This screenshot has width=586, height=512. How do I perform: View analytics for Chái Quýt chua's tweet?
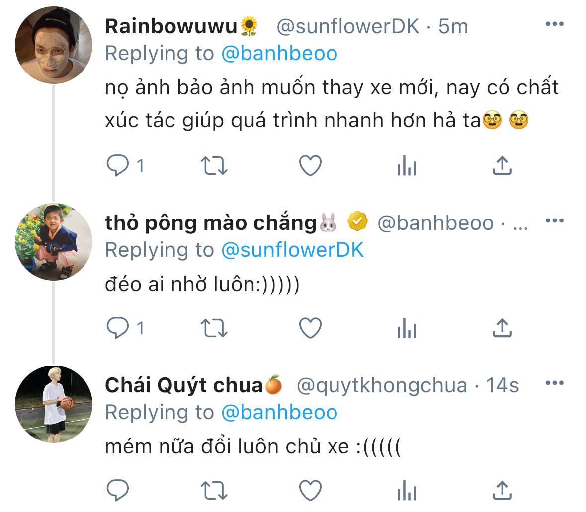[x=407, y=491]
